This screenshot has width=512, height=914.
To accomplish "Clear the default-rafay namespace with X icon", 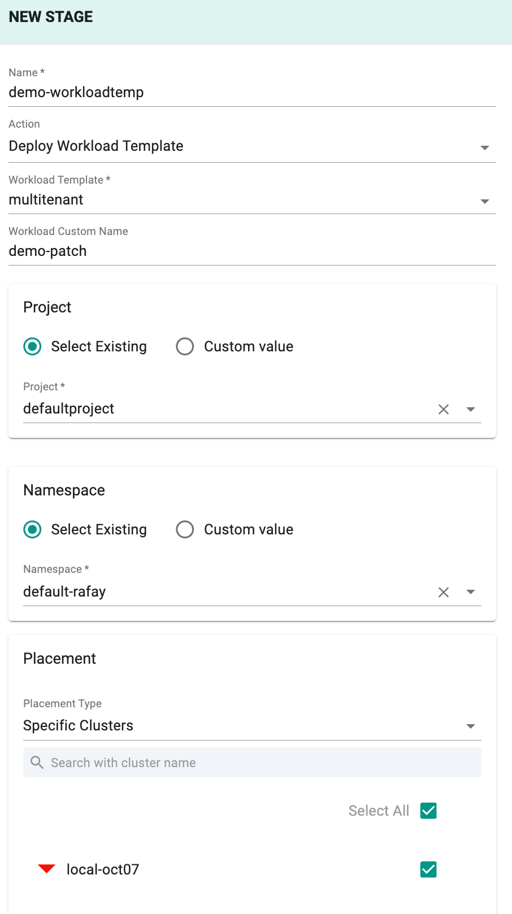I will (x=444, y=592).
